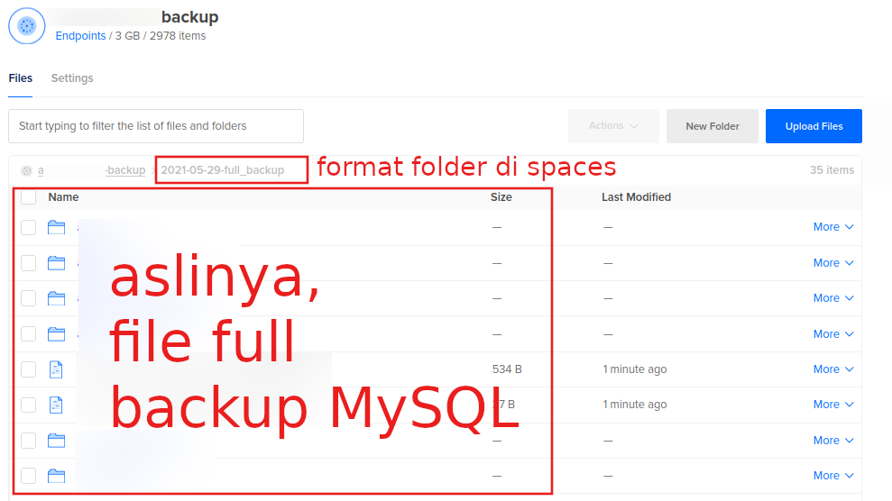Check the second-to-last folder row's checkbox

pos(29,441)
